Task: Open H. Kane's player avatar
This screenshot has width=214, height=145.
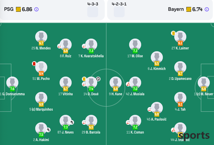Action: tap(116, 83)
